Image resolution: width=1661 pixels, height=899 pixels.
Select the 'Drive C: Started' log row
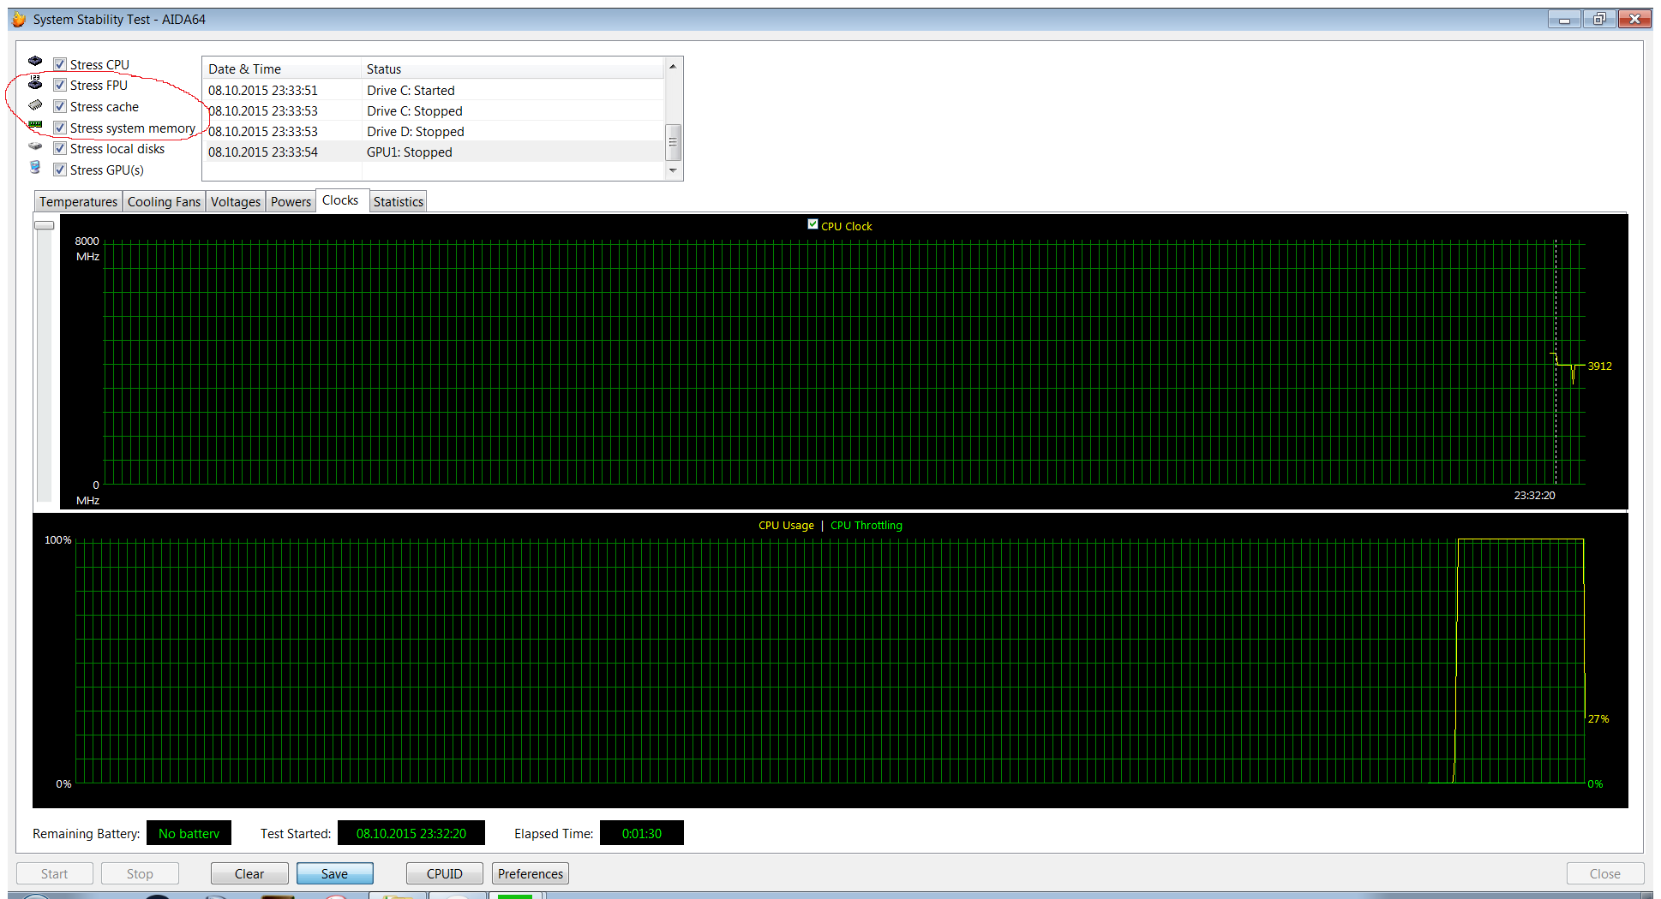[434, 91]
